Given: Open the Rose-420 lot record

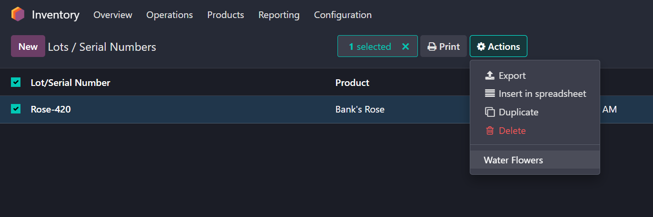Looking at the screenshot, I should [51, 109].
